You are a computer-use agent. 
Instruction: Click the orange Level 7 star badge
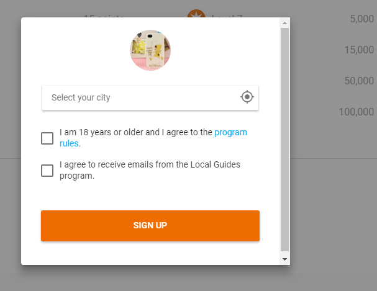[196, 13]
